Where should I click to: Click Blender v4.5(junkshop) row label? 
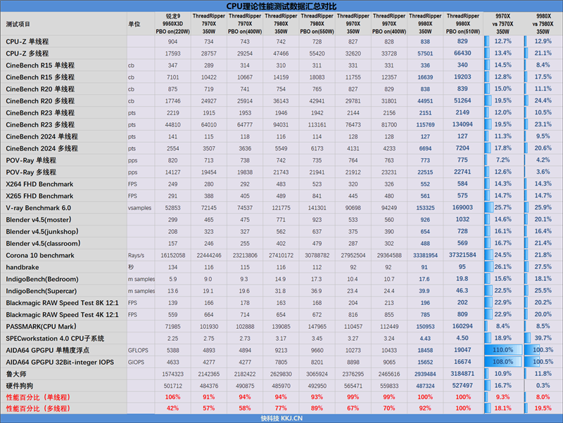pos(42,232)
